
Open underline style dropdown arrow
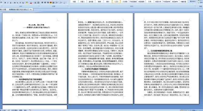click(x=12, y=3)
